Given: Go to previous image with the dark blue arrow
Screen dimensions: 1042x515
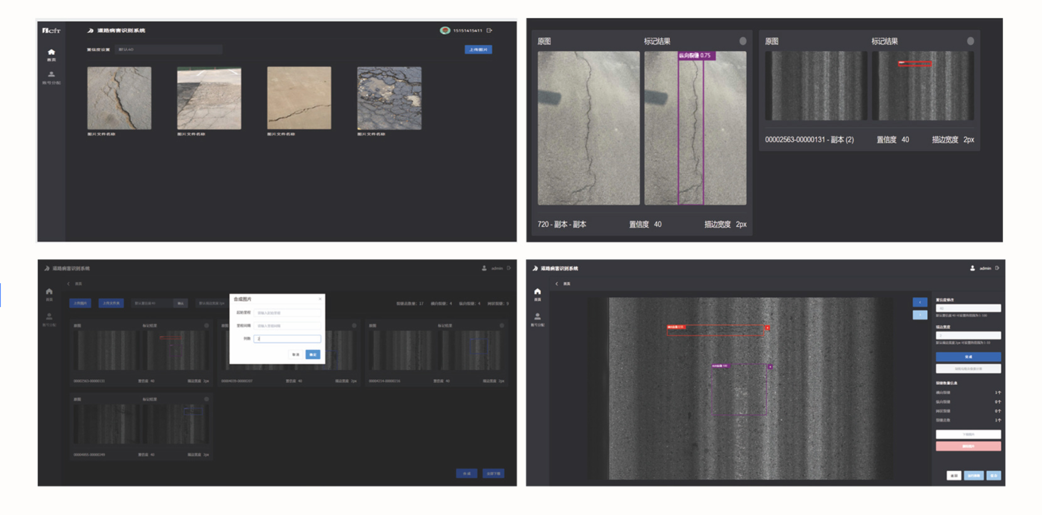Looking at the screenshot, I should click(x=920, y=302).
